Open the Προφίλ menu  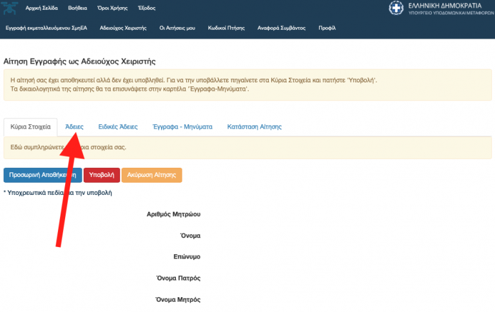tap(327, 28)
